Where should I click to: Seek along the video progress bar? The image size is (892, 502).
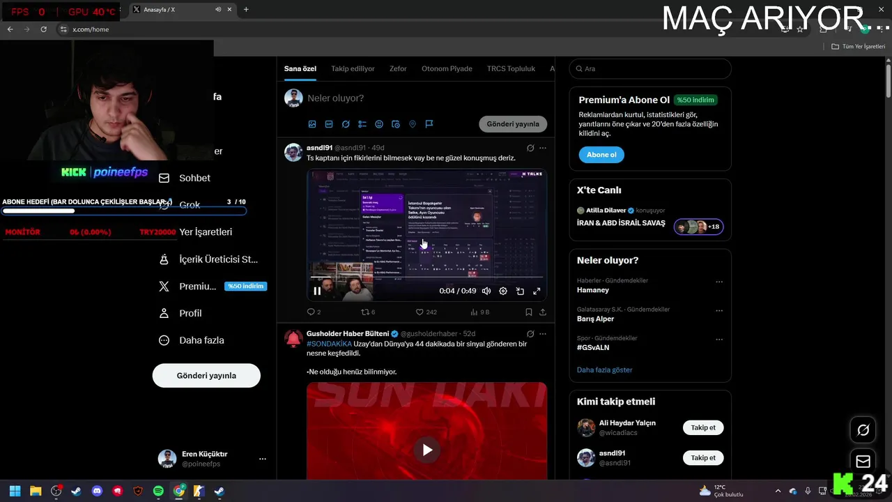[x=426, y=277]
